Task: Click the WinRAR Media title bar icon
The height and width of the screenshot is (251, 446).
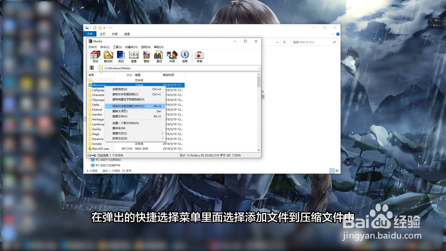Action: pos(90,41)
